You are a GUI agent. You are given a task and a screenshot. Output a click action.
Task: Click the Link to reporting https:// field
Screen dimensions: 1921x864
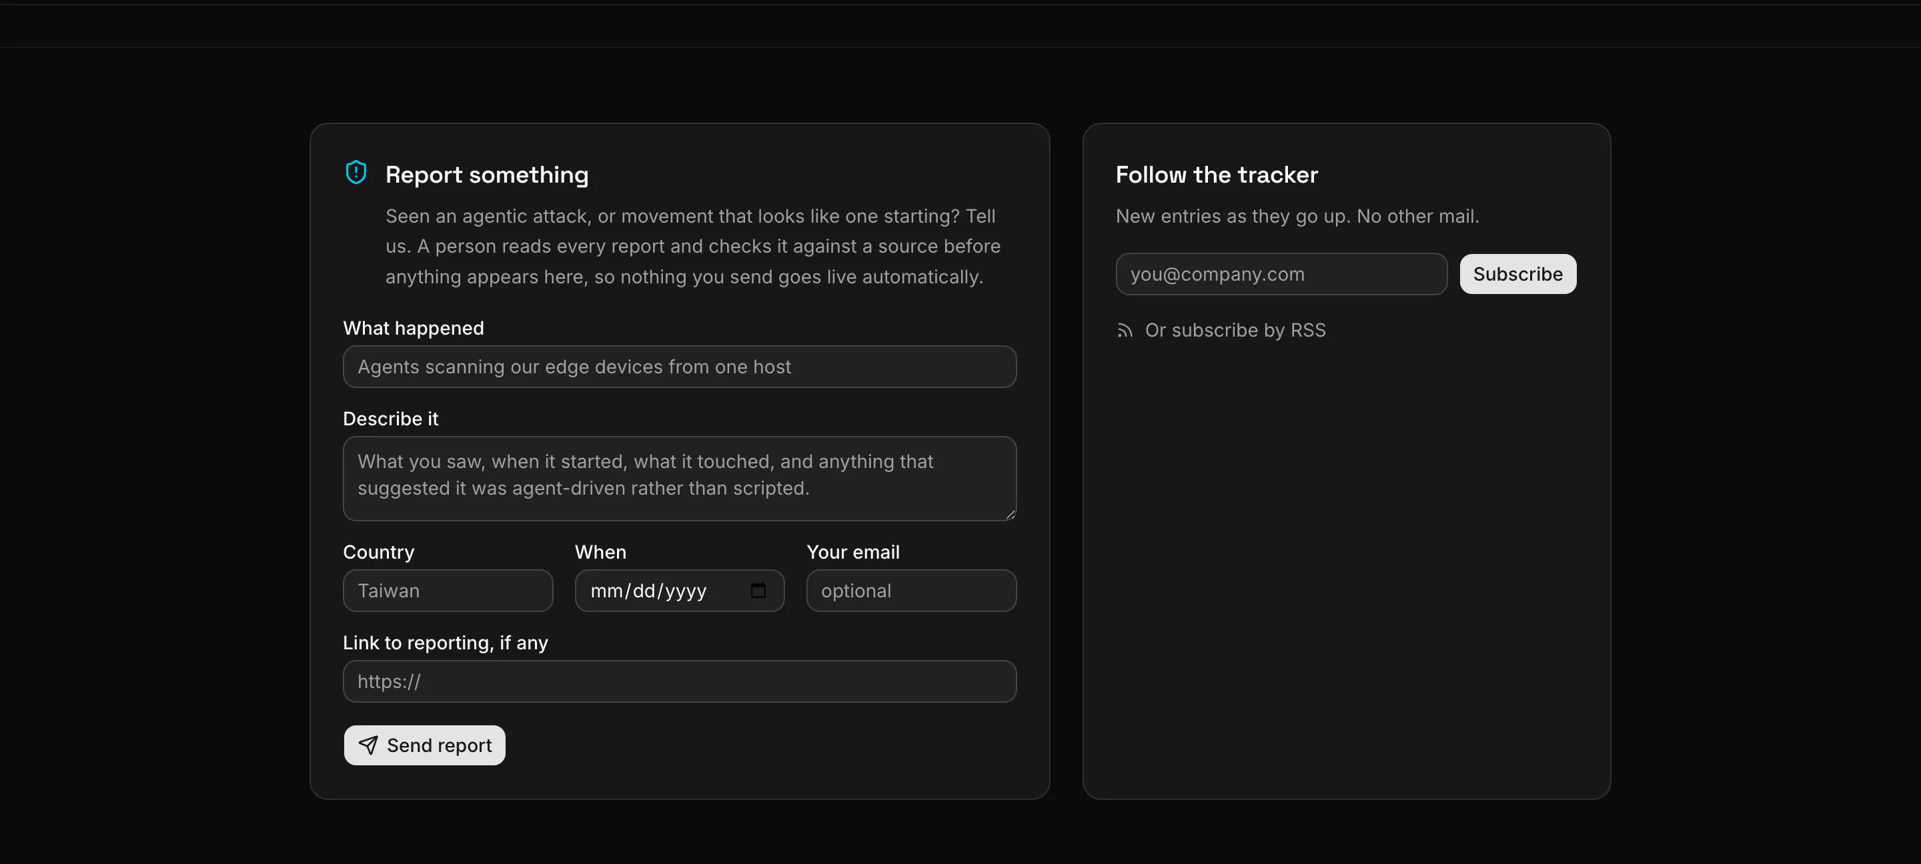680,681
